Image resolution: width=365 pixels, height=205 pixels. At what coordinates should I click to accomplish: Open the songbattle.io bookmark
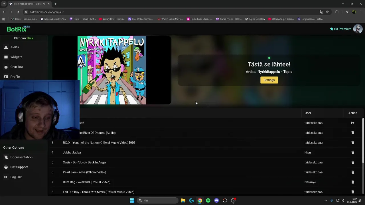click(310, 19)
